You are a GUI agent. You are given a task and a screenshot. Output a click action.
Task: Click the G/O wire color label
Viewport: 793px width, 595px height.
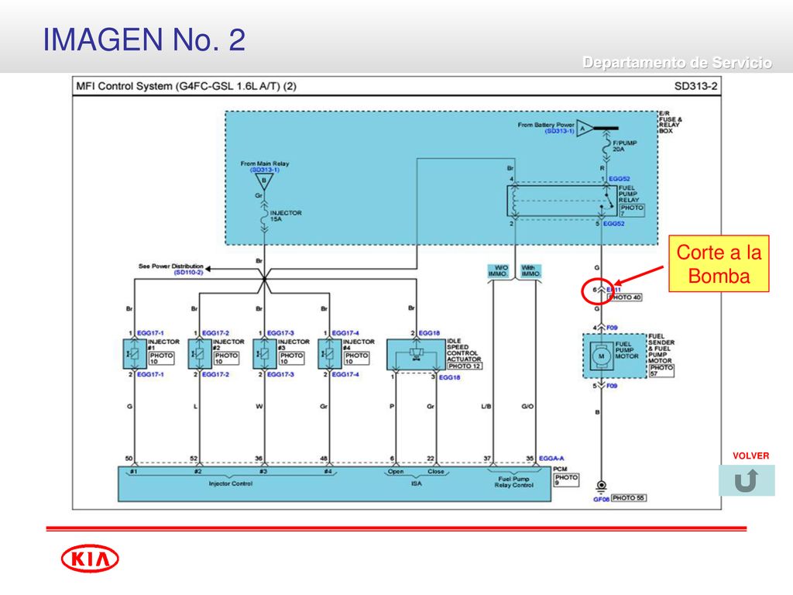click(x=527, y=406)
